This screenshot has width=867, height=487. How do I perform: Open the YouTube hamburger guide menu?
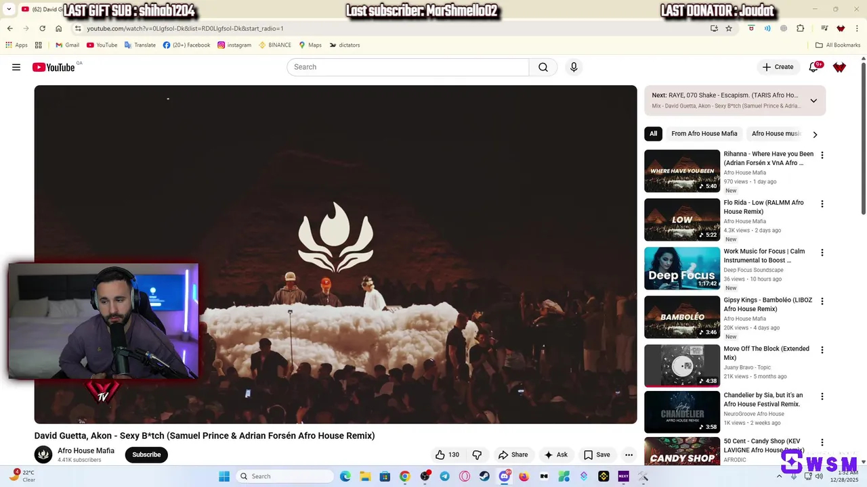[x=16, y=67]
